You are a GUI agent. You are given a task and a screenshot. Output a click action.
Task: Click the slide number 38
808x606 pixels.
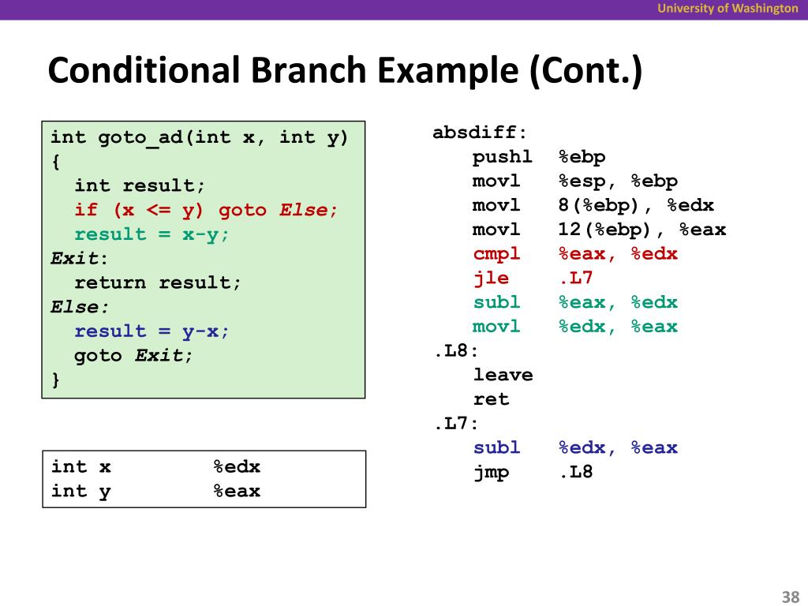pyautogui.click(x=790, y=597)
